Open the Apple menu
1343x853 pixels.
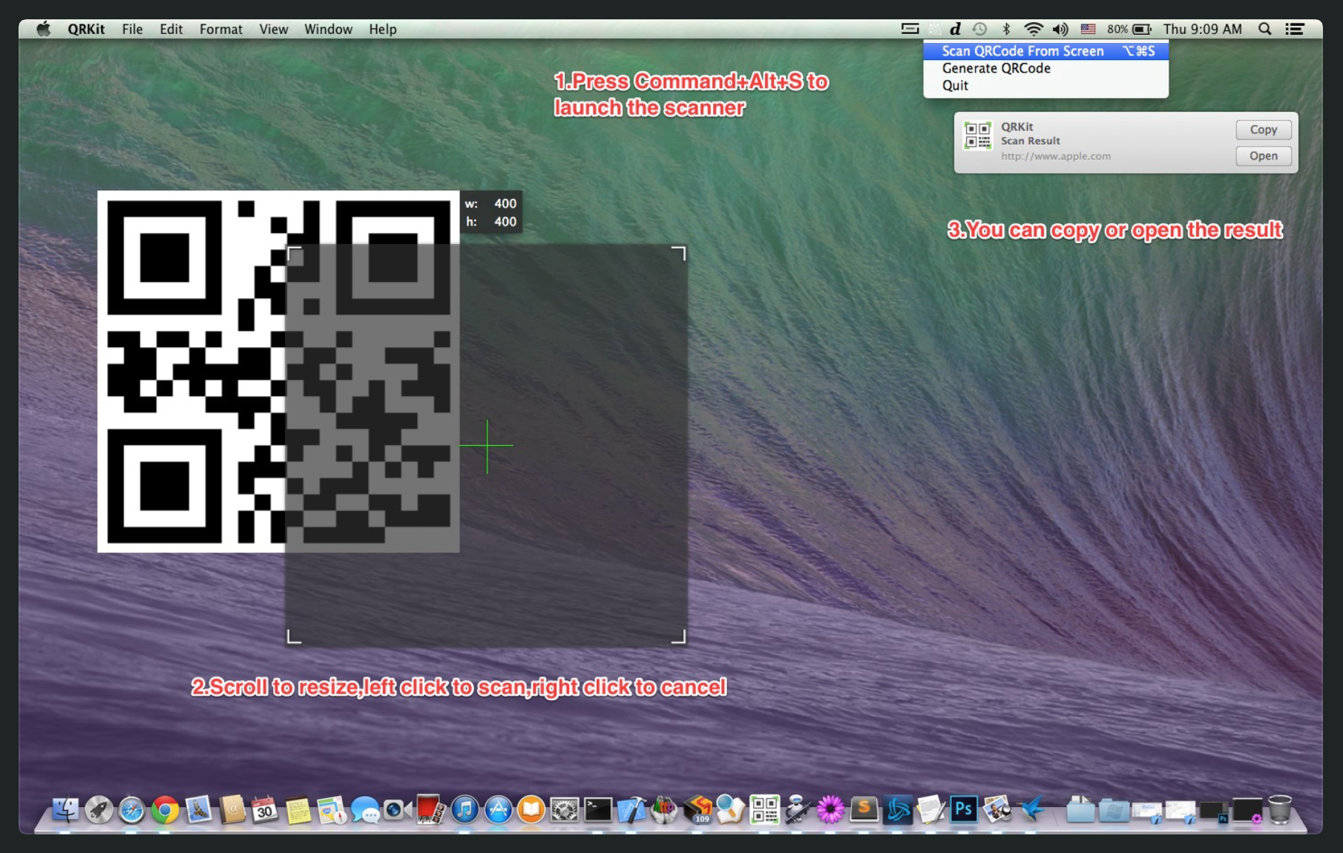point(44,29)
